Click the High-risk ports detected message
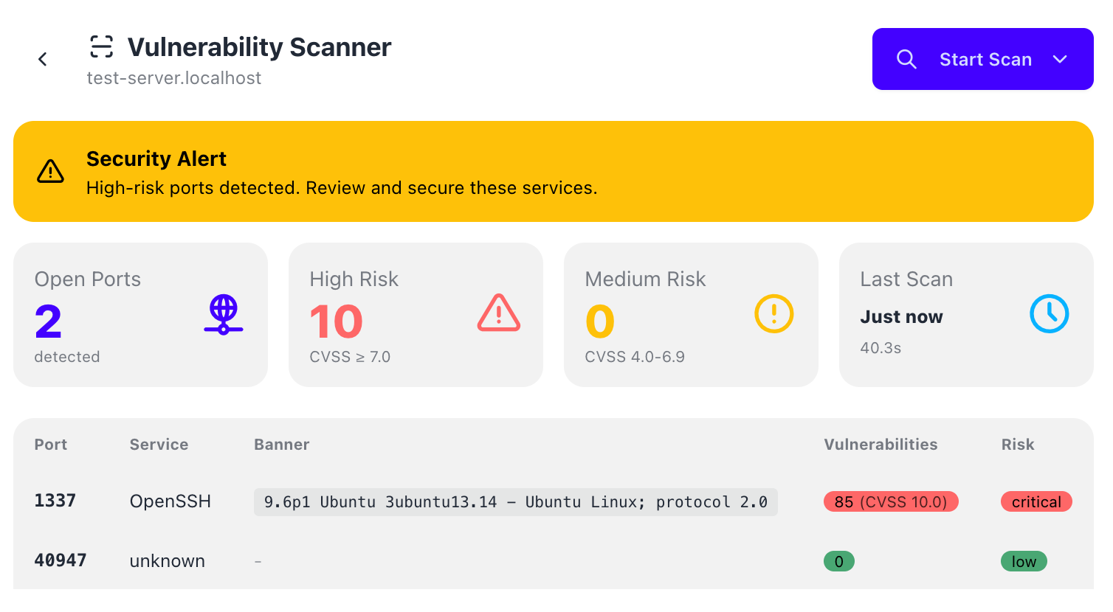 point(342,188)
